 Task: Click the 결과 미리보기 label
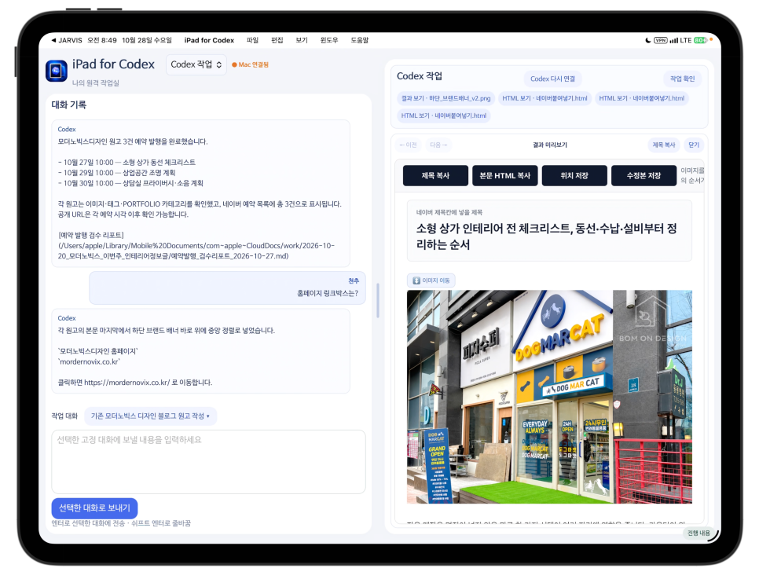549,145
